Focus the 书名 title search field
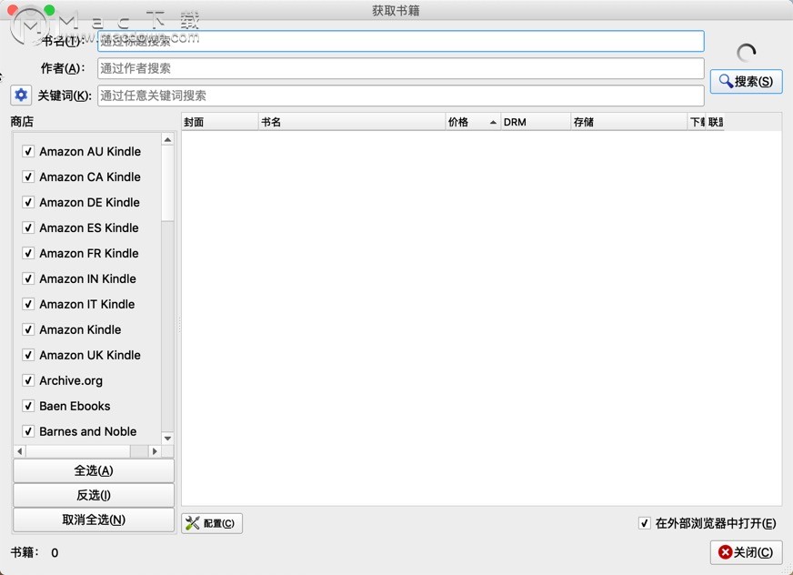The image size is (793, 575). 400,41
